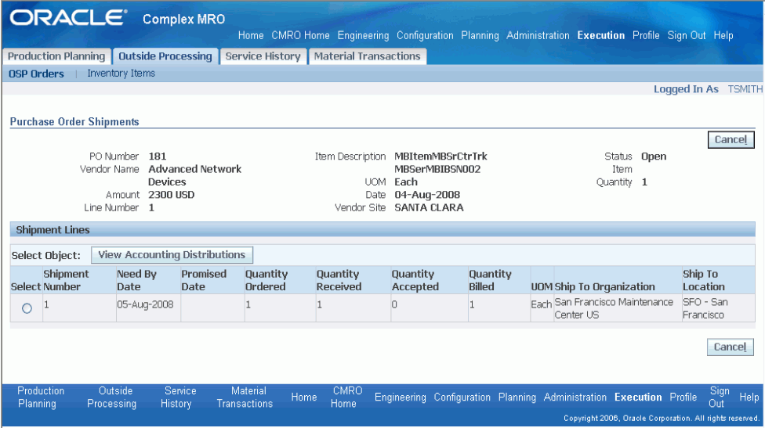The width and height of the screenshot is (765, 428).
Task: Open Help footer link
Action: 749,397
